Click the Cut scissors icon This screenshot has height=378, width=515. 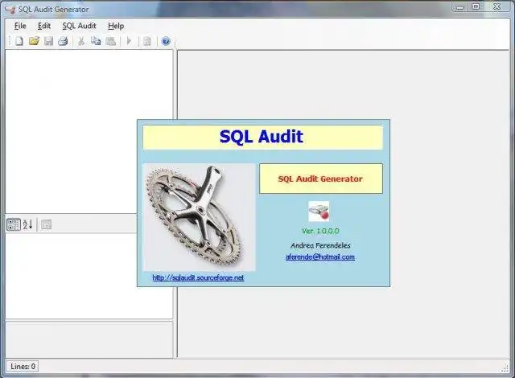pyautogui.click(x=81, y=41)
